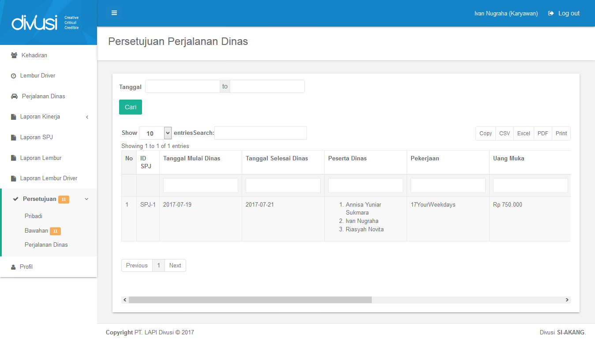Image resolution: width=595 pixels, height=341 pixels.
Task: Go to Next page in pagination
Action: 175,266
